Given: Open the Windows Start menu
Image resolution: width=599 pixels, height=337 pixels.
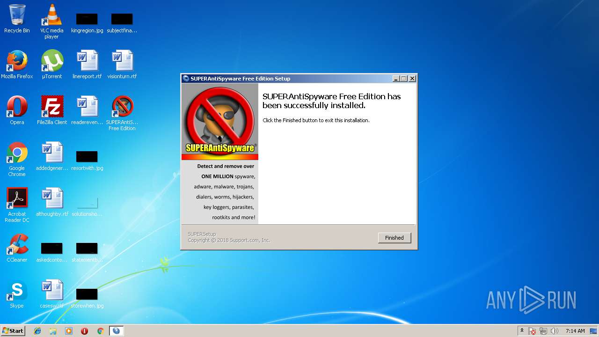Looking at the screenshot, I should click(13, 330).
